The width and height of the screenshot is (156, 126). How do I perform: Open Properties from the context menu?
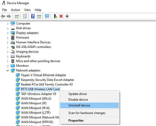click(x=76, y=121)
